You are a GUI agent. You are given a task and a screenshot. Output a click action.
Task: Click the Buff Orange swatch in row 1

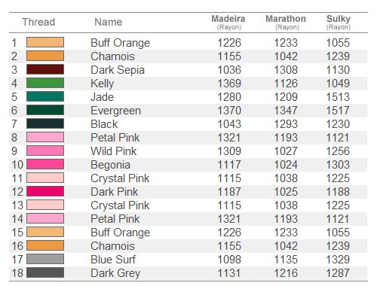click(45, 42)
